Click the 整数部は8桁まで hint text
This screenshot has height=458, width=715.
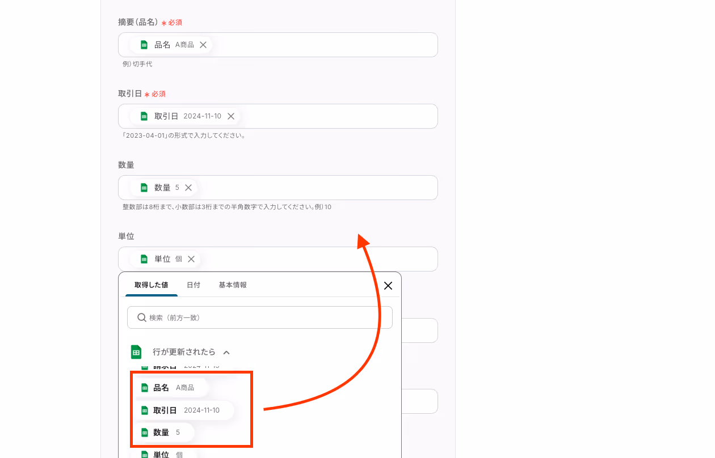coord(227,207)
